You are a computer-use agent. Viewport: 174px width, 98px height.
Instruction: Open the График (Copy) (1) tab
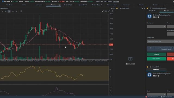pos(97,5)
